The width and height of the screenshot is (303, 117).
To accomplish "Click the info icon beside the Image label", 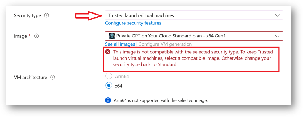I will click(x=37, y=36).
